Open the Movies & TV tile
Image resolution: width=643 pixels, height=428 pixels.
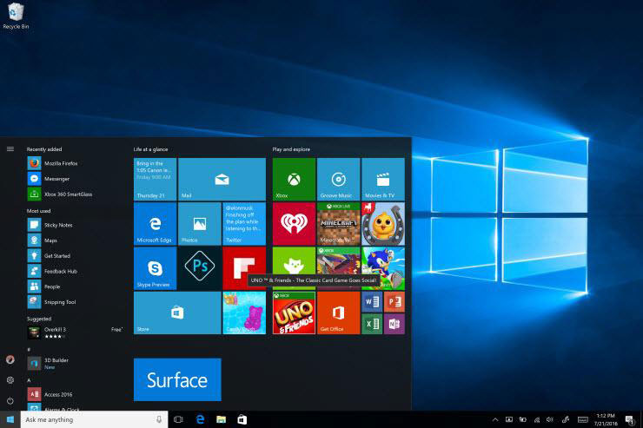click(382, 179)
